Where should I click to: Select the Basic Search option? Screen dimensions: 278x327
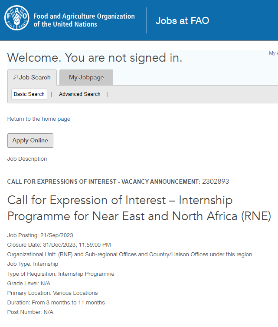pos(29,94)
